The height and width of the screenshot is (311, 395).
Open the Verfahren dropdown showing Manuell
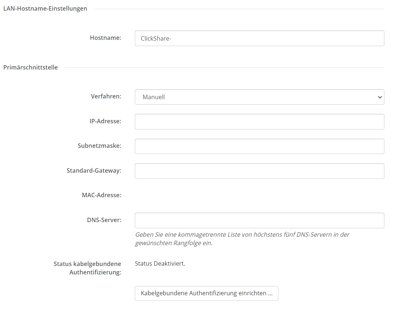[259, 97]
